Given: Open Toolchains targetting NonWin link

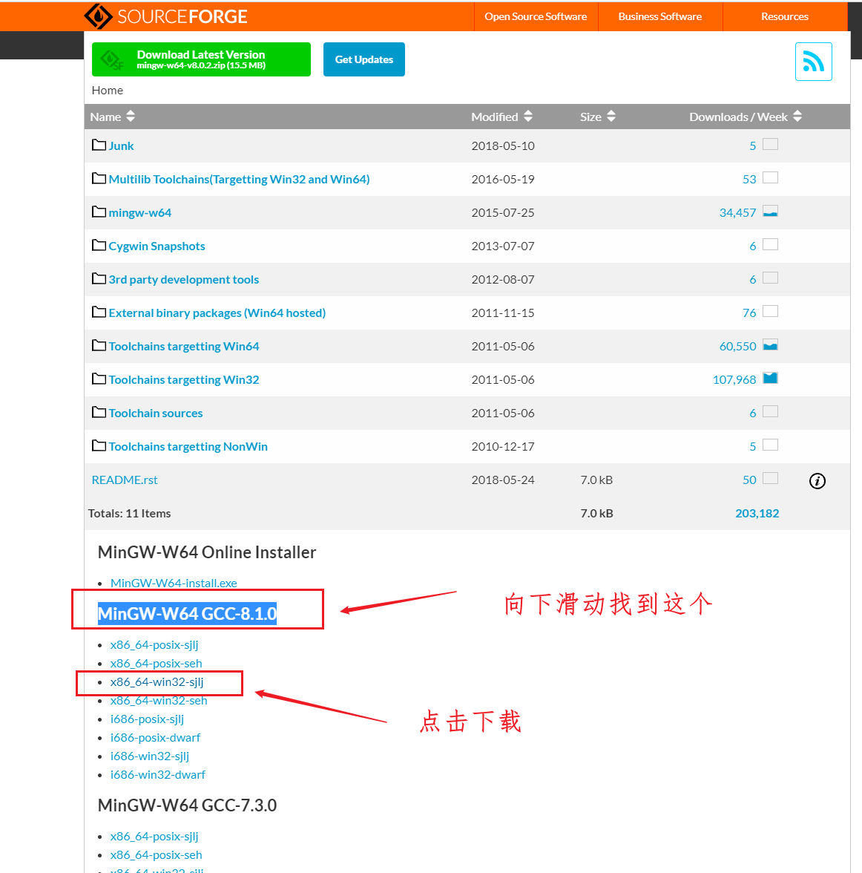Looking at the screenshot, I should 188,447.
